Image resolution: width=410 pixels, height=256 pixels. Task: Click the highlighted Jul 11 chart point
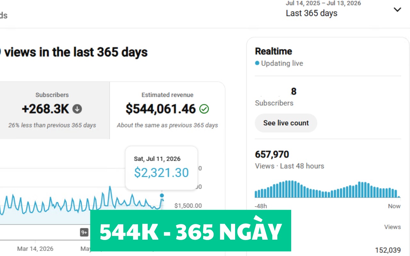pos(162,195)
